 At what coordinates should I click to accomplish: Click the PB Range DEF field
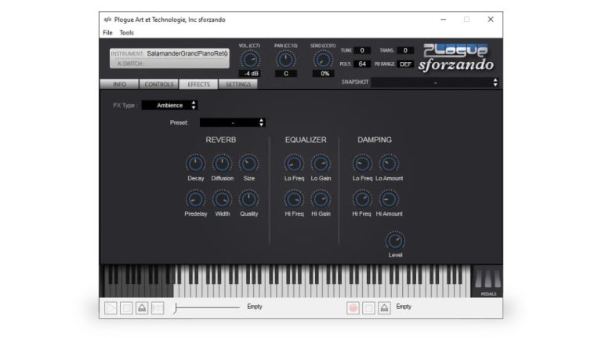(x=405, y=64)
